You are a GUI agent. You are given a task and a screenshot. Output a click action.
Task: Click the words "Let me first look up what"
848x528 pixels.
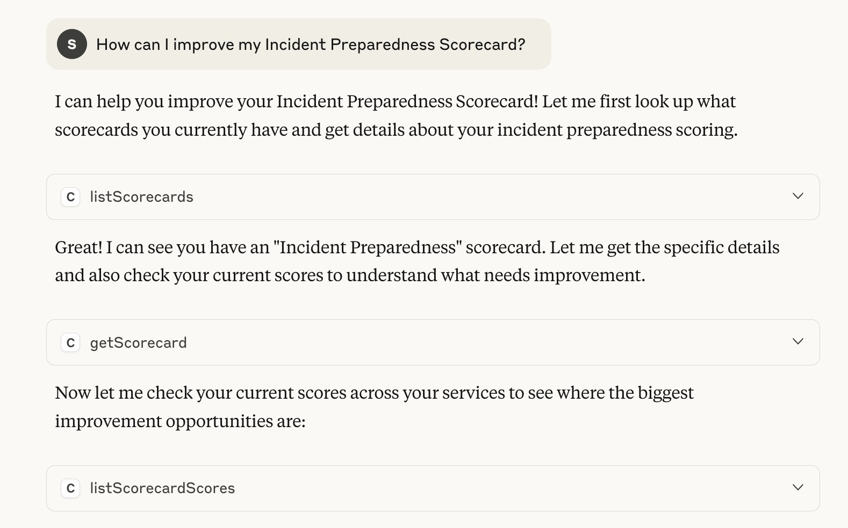pyautogui.click(x=638, y=101)
